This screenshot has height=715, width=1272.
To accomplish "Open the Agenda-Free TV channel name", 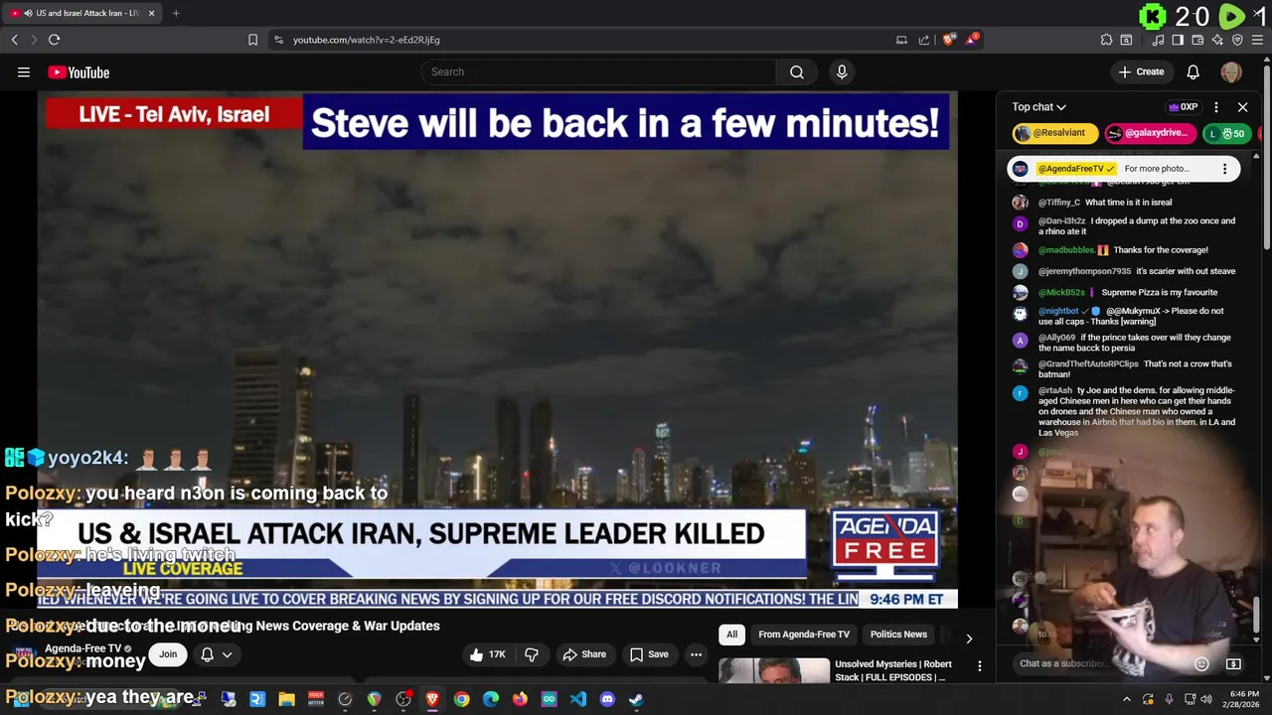I will (x=83, y=648).
